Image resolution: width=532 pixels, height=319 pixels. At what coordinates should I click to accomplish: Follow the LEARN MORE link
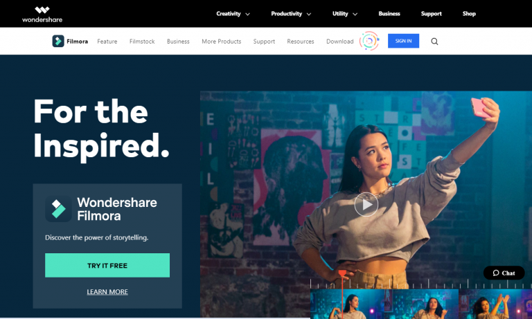(x=107, y=292)
